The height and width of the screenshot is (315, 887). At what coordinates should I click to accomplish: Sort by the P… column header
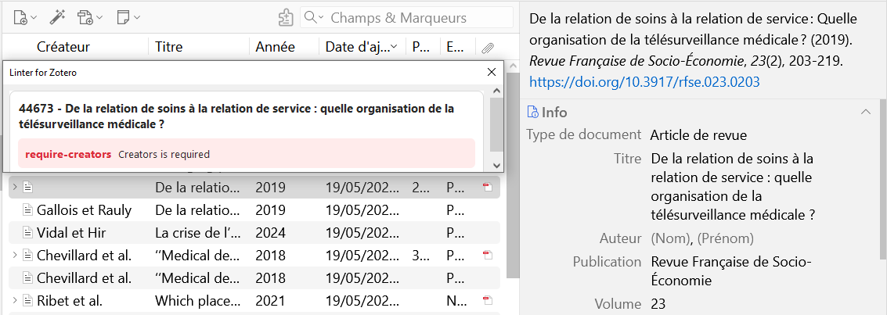421,47
